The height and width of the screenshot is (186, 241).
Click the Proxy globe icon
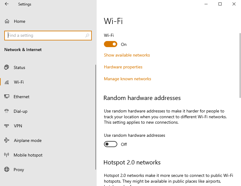pyautogui.click(x=7, y=170)
